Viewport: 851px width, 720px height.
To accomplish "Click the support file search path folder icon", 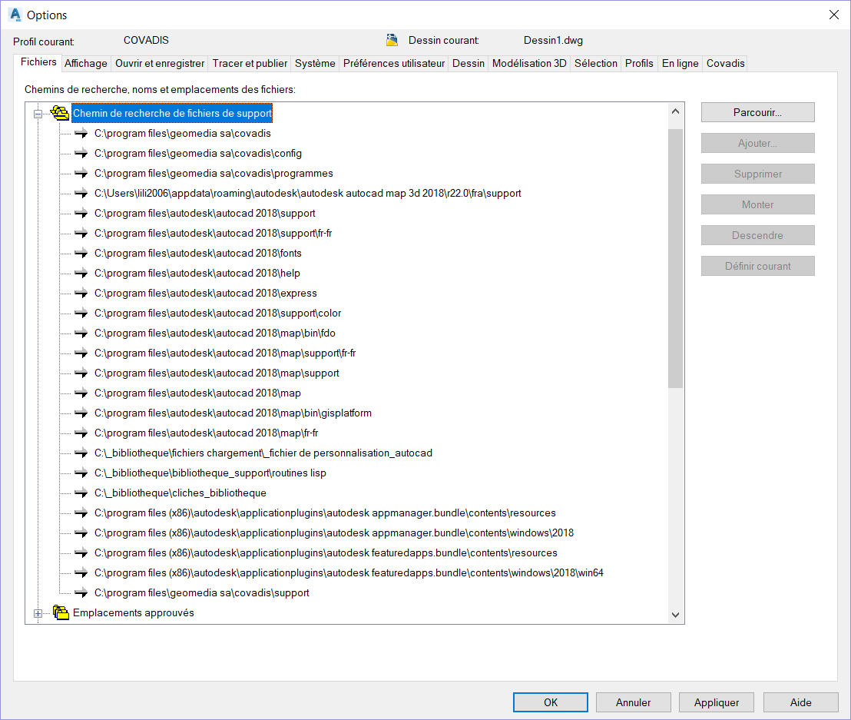I will coord(60,113).
